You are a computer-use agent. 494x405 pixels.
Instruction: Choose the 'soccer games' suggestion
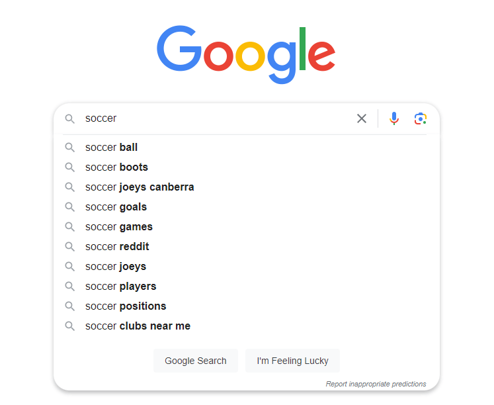tap(119, 227)
